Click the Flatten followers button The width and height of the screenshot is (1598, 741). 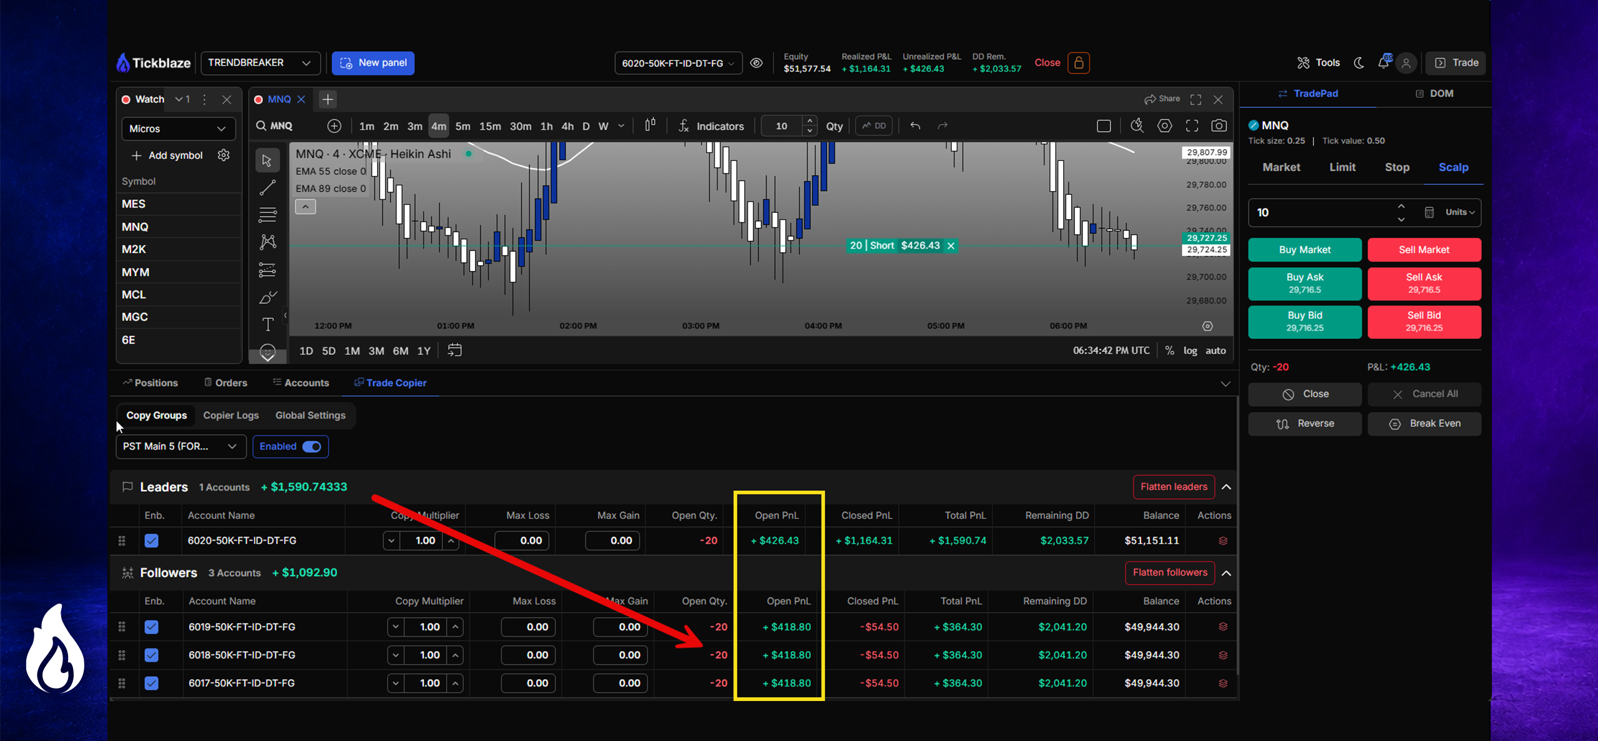[1170, 572]
